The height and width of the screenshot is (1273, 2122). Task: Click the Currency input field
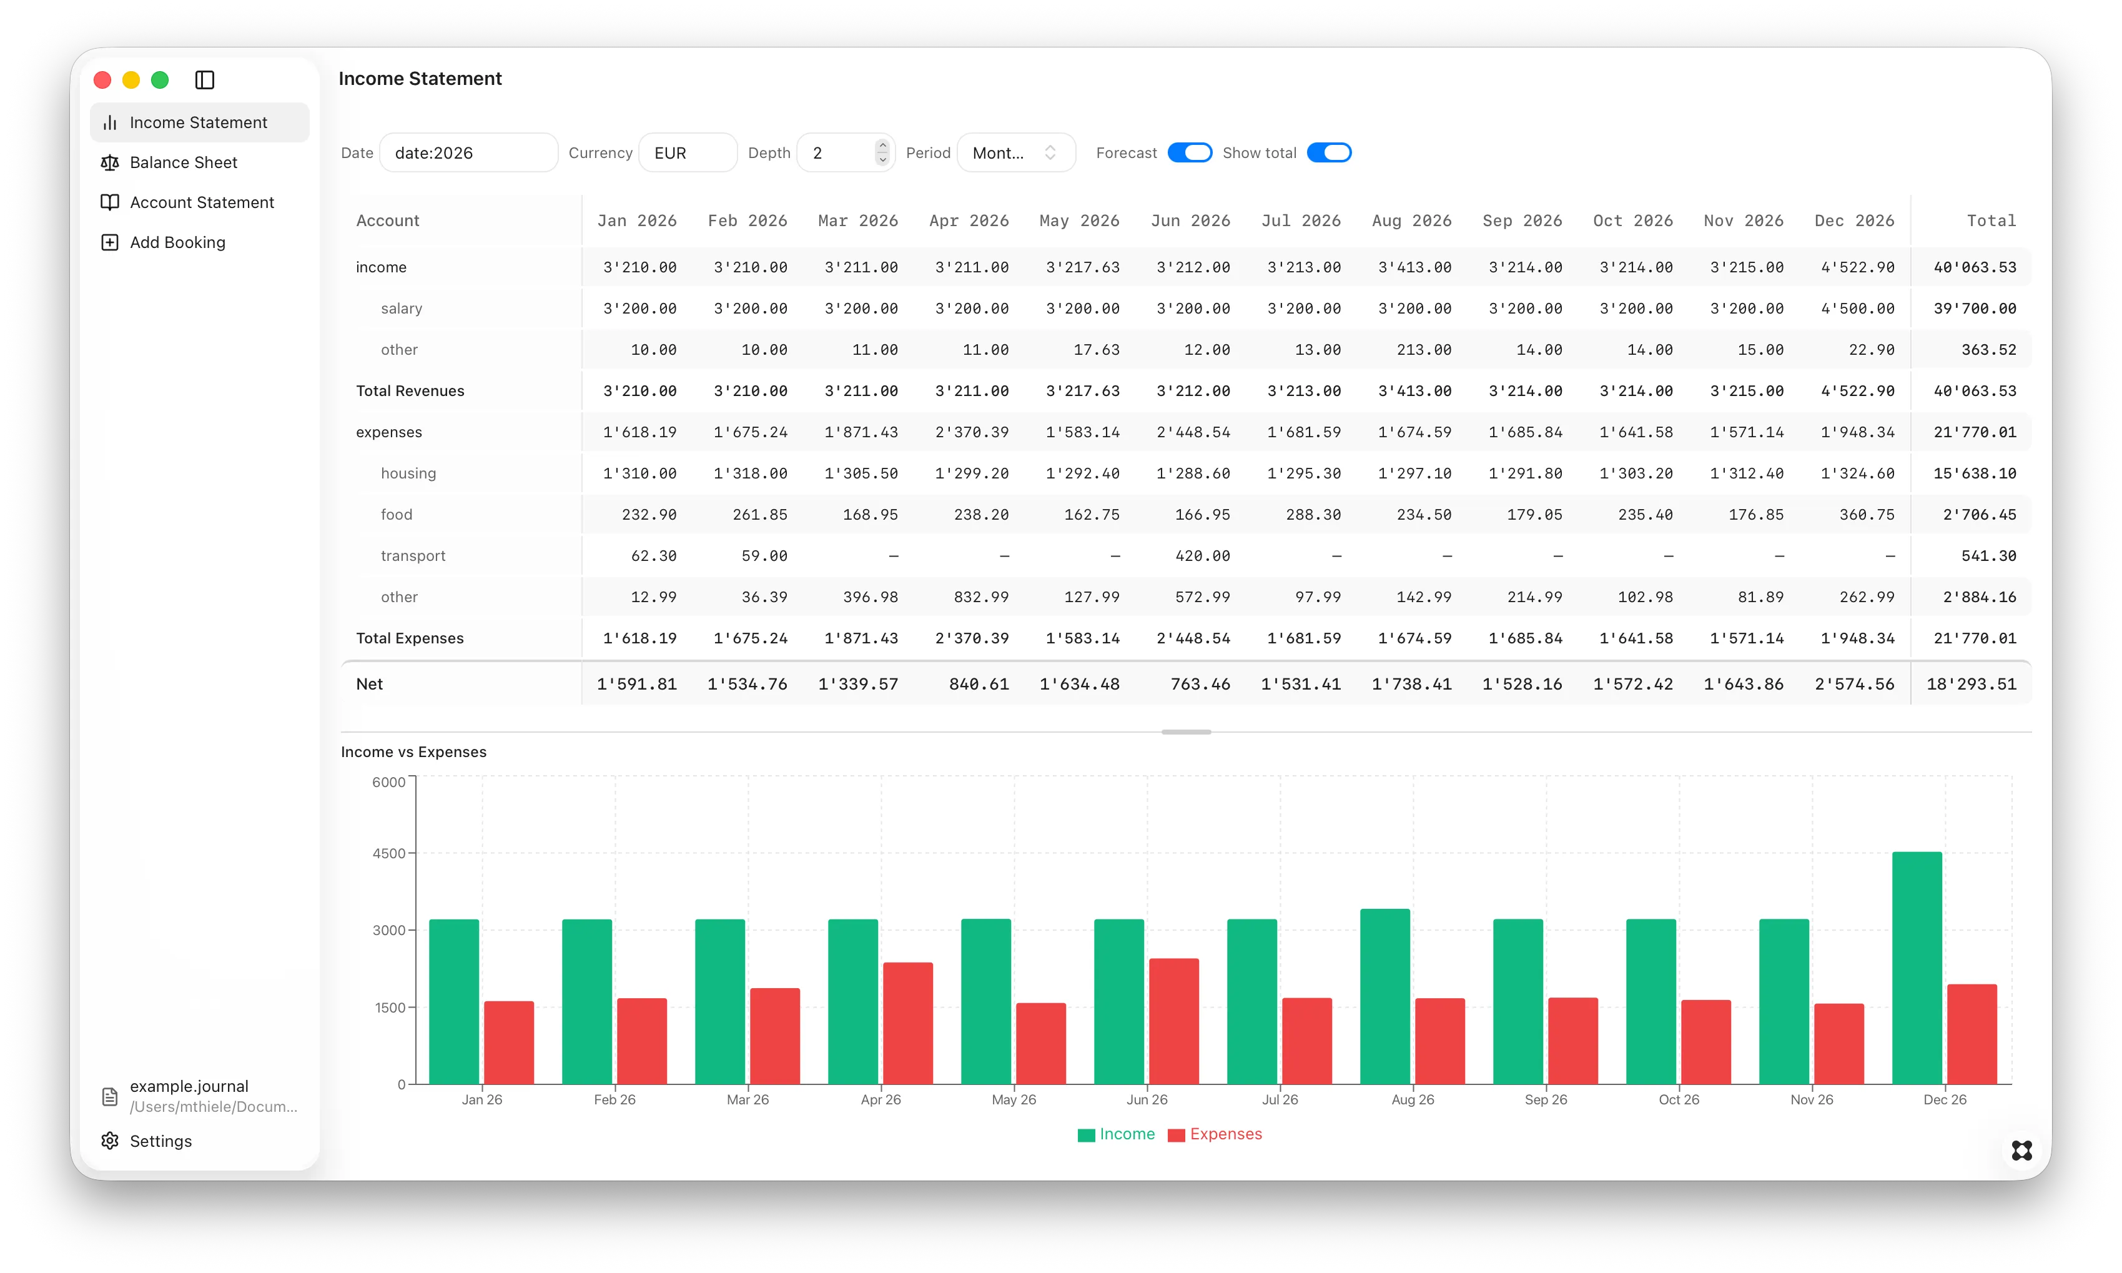pyautogui.click(x=688, y=152)
